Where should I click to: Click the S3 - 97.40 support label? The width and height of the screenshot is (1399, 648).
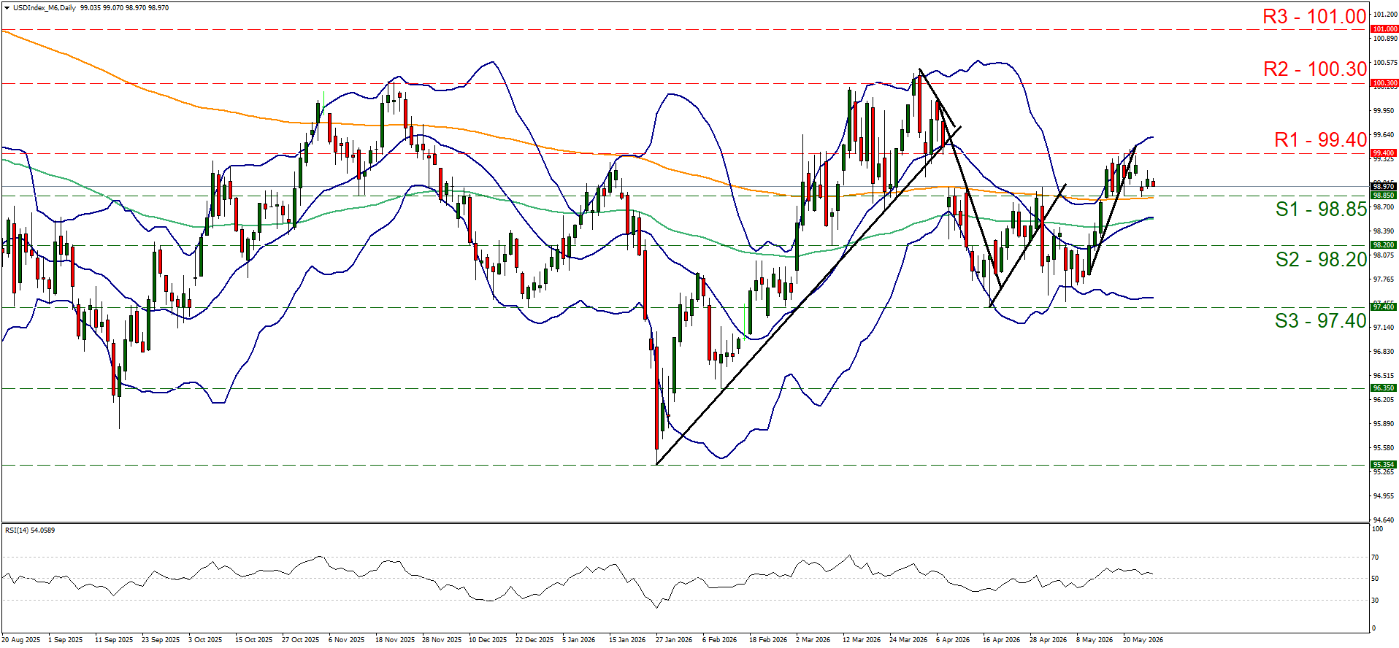point(1321,320)
